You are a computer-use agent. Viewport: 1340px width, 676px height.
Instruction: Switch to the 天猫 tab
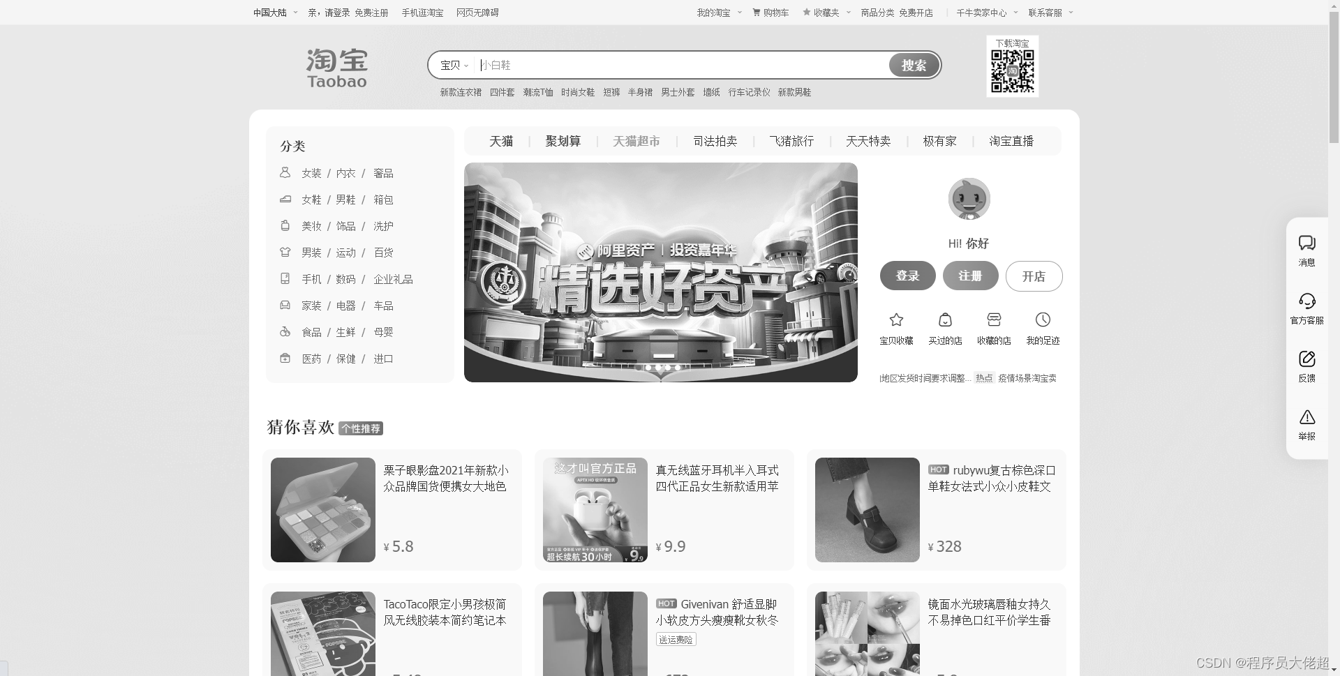[x=501, y=141]
